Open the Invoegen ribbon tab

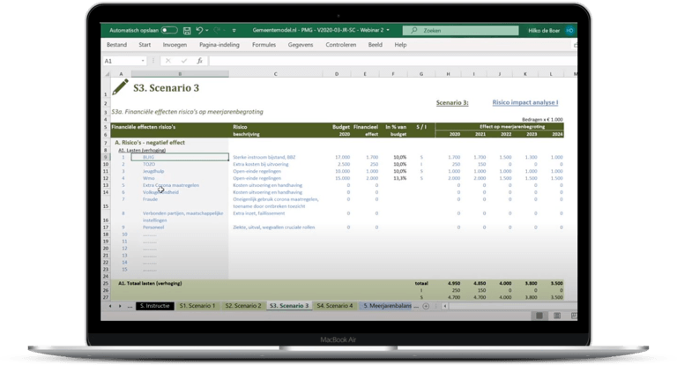[x=175, y=44]
